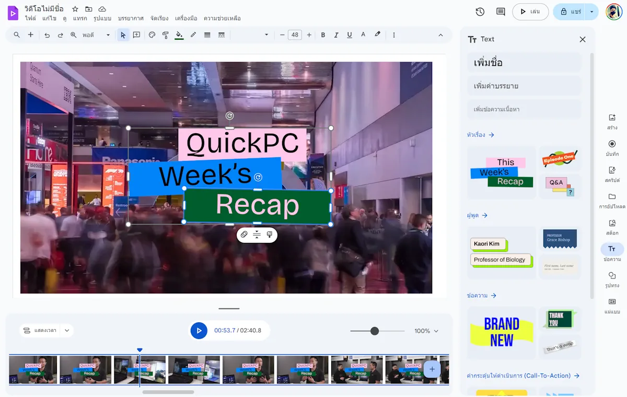
Task: Open the พอดี font dropdown
Action: 98,35
